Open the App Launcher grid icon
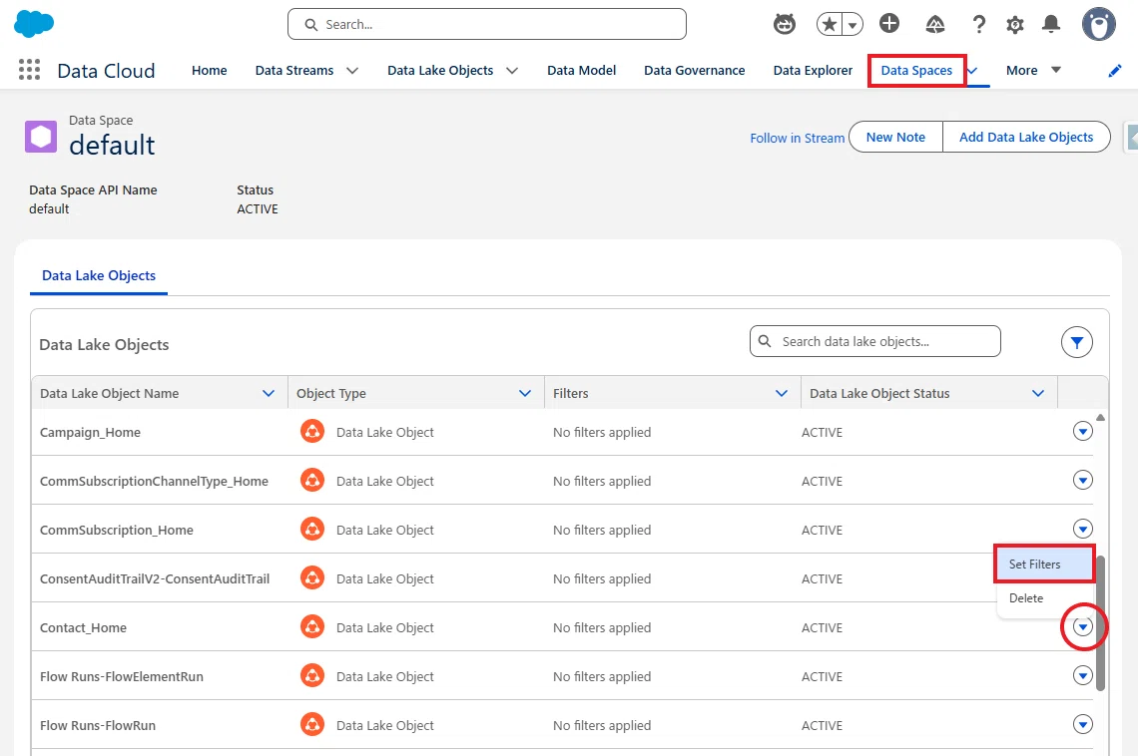Viewport: 1138px width, 756px height. click(29, 70)
